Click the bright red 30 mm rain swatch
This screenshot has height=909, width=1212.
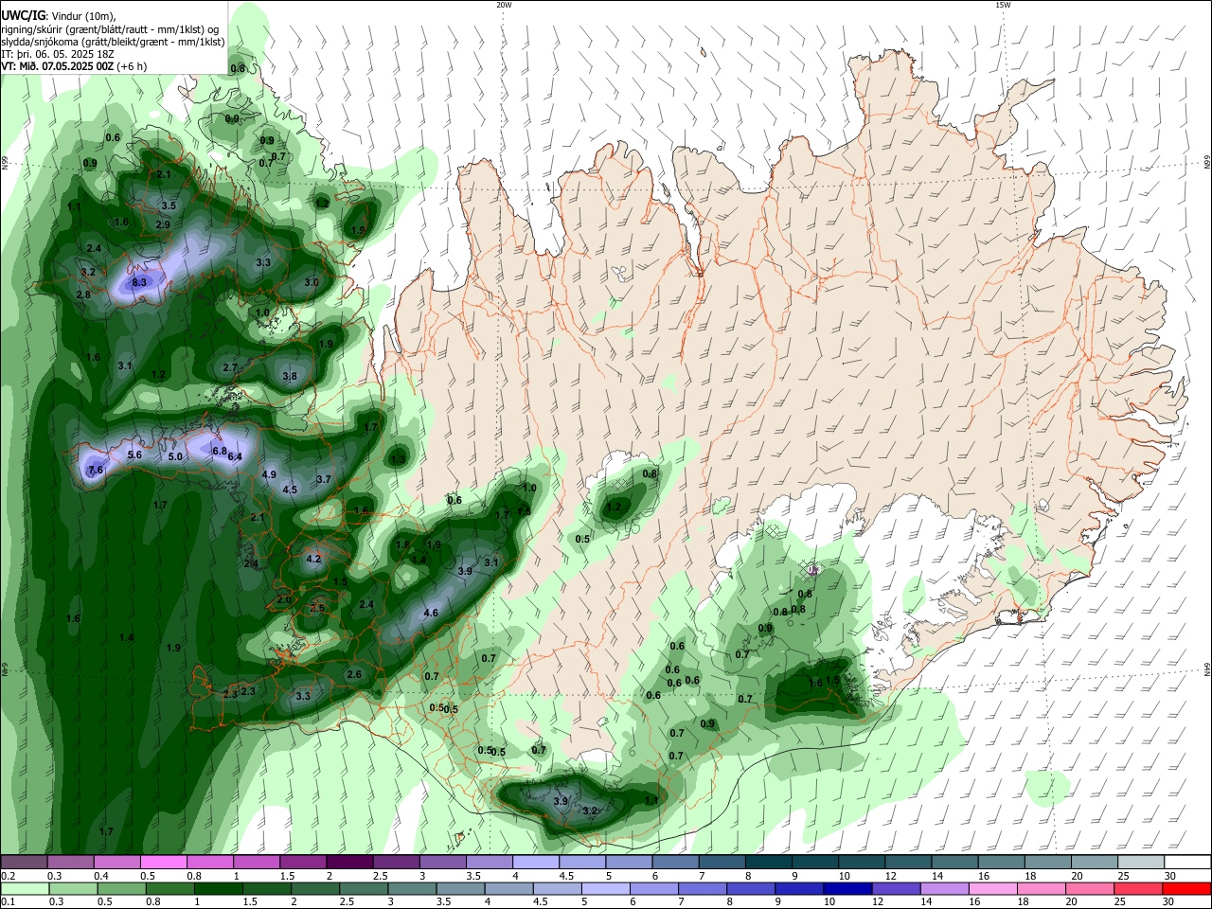(1186, 888)
